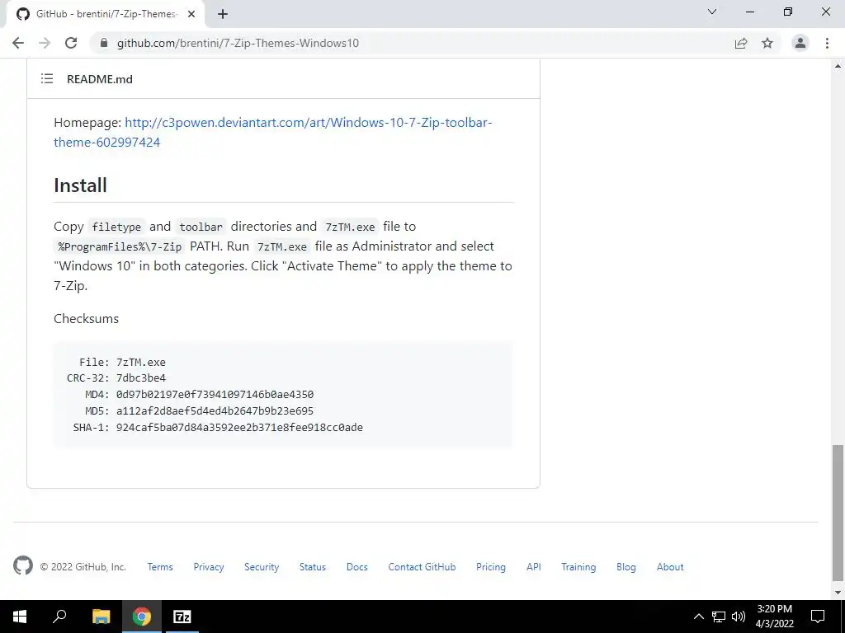Open Windows taskbar search
The image size is (845, 633).
pos(59,617)
